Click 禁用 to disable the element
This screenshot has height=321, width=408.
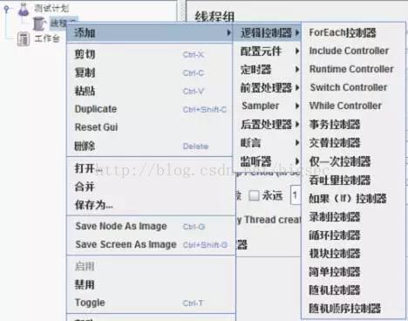point(151,284)
